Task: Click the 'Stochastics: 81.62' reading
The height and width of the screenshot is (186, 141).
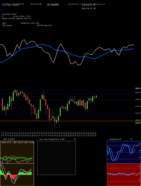Action: click(x=9, y=14)
